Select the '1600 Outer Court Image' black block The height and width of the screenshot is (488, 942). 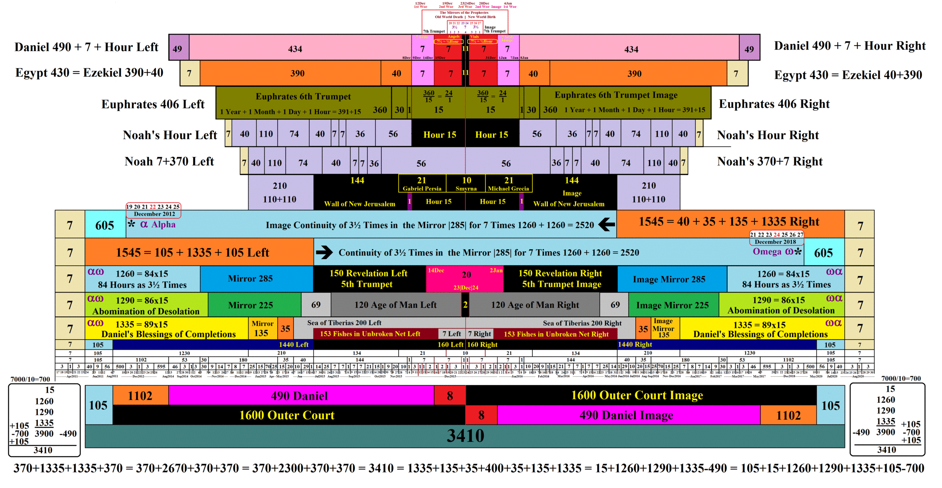641,395
